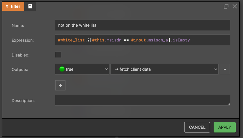Image resolution: width=243 pixels, height=138 pixels.
Task: Click the "Disabled:" label
Action: (20, 55)
